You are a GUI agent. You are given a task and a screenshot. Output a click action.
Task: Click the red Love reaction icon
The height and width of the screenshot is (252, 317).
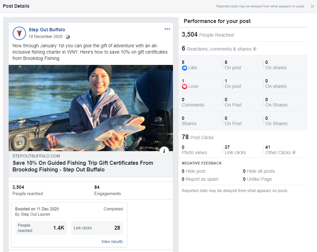(x=184, y=87)
